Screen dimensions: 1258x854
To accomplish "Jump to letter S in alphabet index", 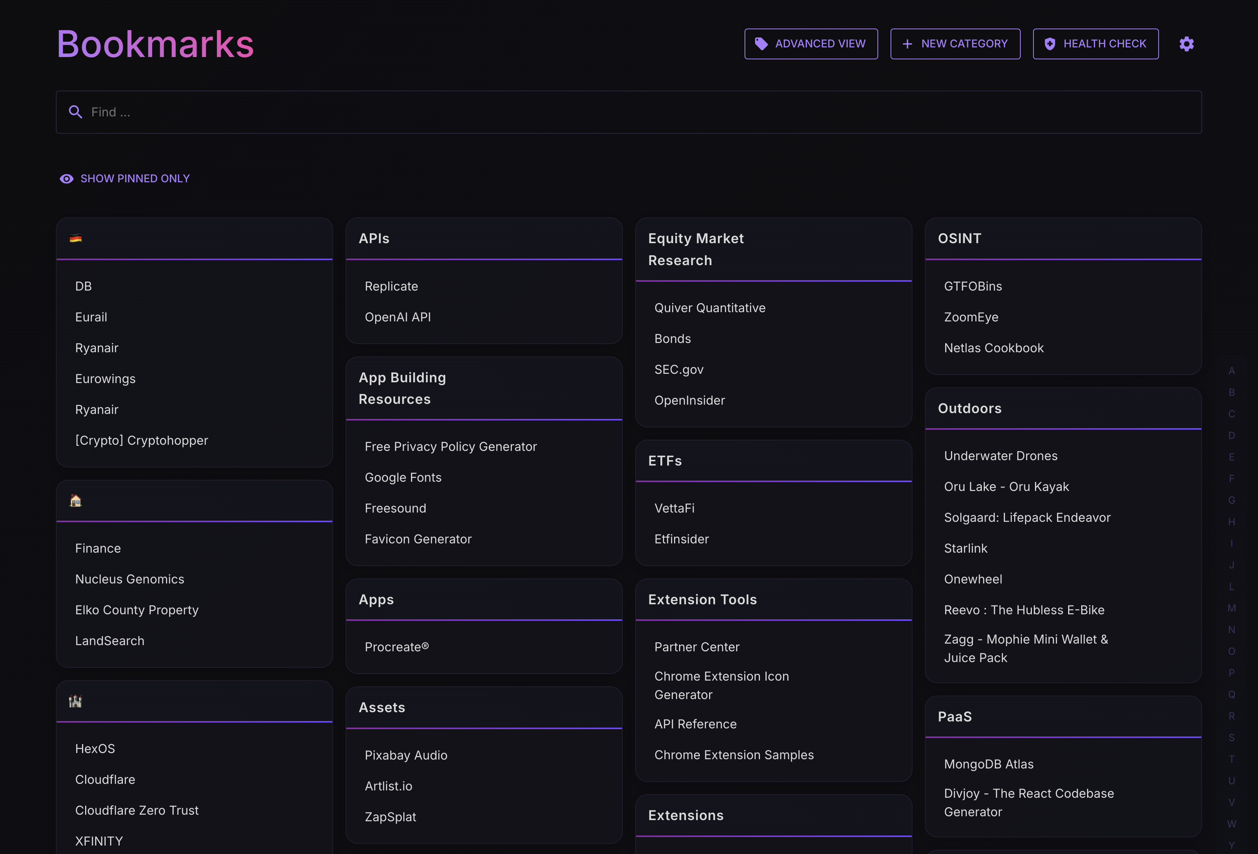I will point(1231,738).
